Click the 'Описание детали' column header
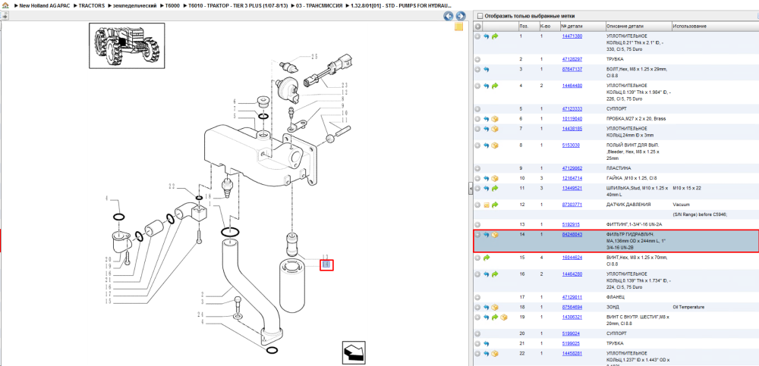 pos(638,26)
